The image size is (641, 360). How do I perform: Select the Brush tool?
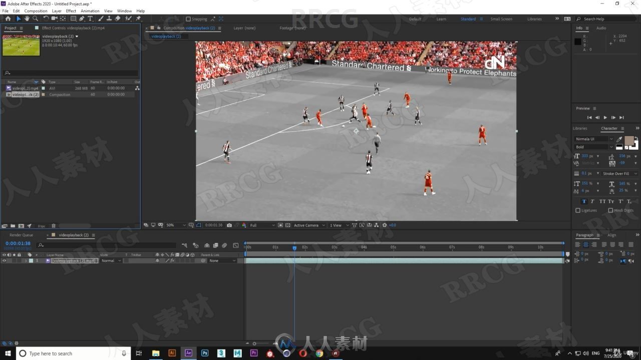[x=101, y=18]
